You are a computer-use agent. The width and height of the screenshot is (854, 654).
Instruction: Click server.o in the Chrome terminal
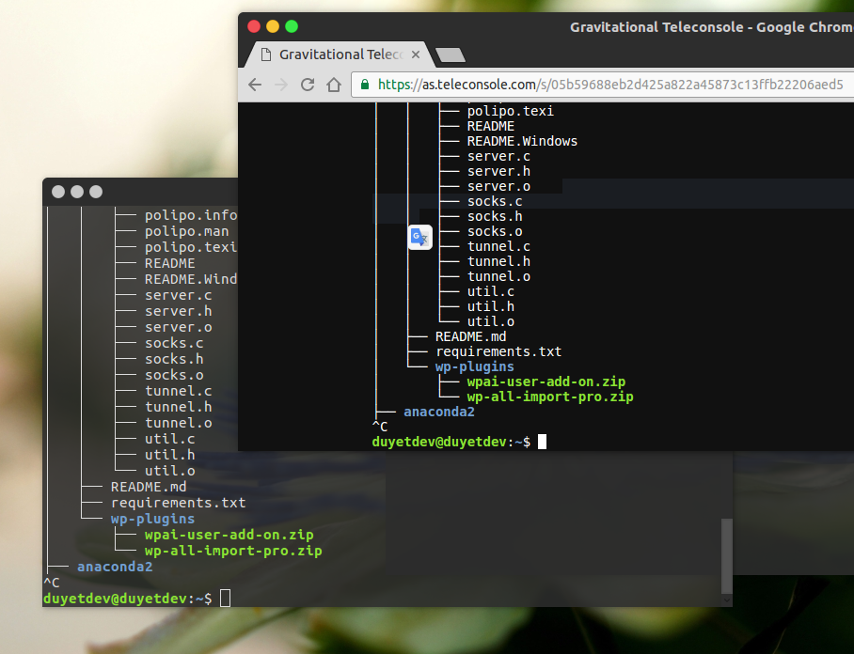(x=498, y=186)
